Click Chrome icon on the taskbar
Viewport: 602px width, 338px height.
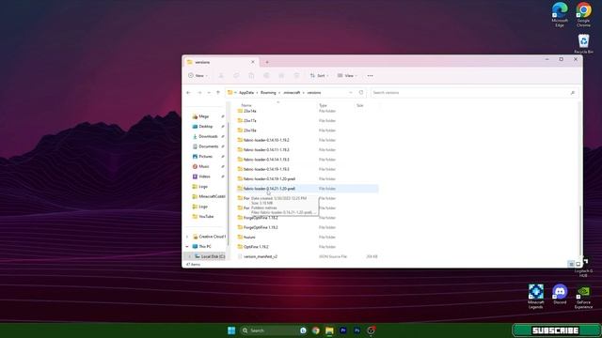coord(316,330)
